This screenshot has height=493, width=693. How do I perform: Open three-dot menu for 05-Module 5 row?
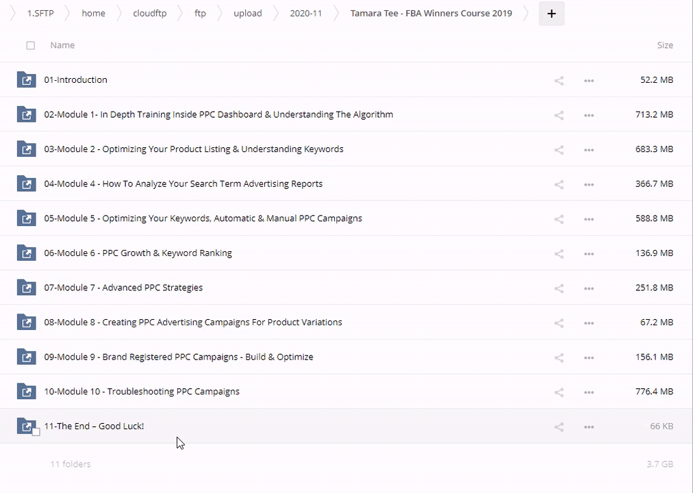[x=588, y=219]
